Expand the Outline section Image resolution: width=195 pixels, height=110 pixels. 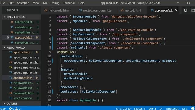pos(22,104)
